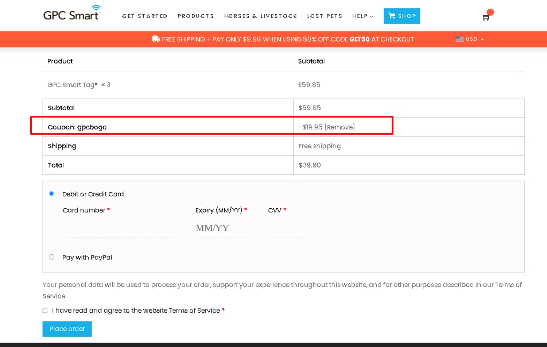
Task: Open the shopping cart icon in header
Action: click(486, 17)
